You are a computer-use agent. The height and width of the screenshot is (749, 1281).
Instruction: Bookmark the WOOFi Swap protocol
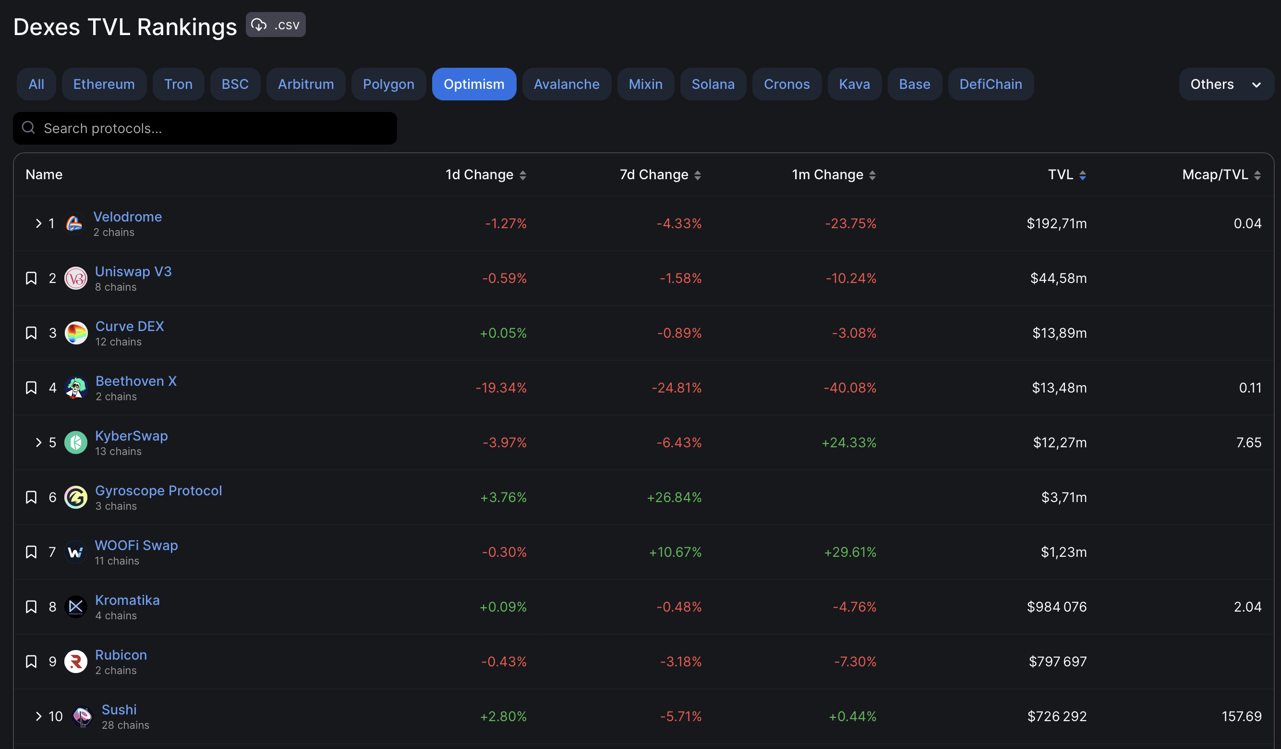click(31, 552)
